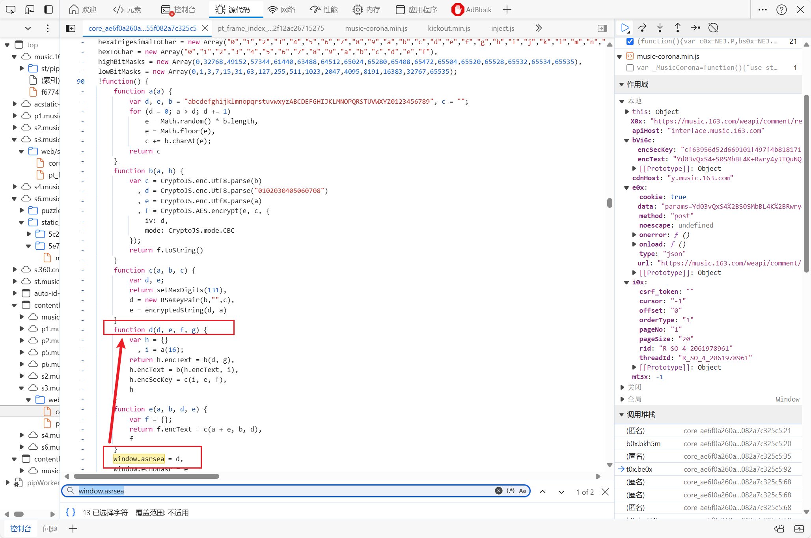Image resolution: width=811 pixels, height=538 pixels.
Task: Open the Console (控制台) drawer tab
Action: click(21, 529)
